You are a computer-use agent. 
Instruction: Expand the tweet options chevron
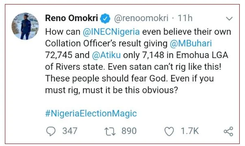pyautogui.click(x=229, y=19)
